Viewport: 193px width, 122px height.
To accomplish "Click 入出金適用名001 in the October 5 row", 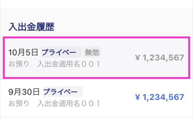I will click(x=69, y=64).
